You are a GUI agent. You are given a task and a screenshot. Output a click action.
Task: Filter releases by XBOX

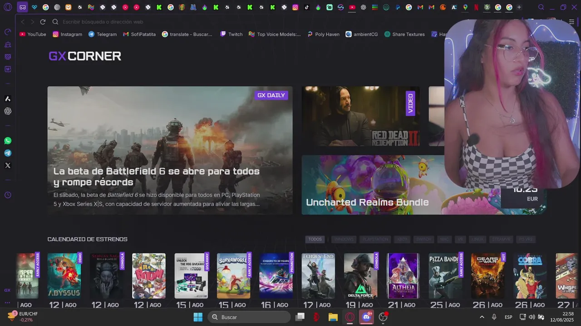pyautogui.click(x=402, y=239)
